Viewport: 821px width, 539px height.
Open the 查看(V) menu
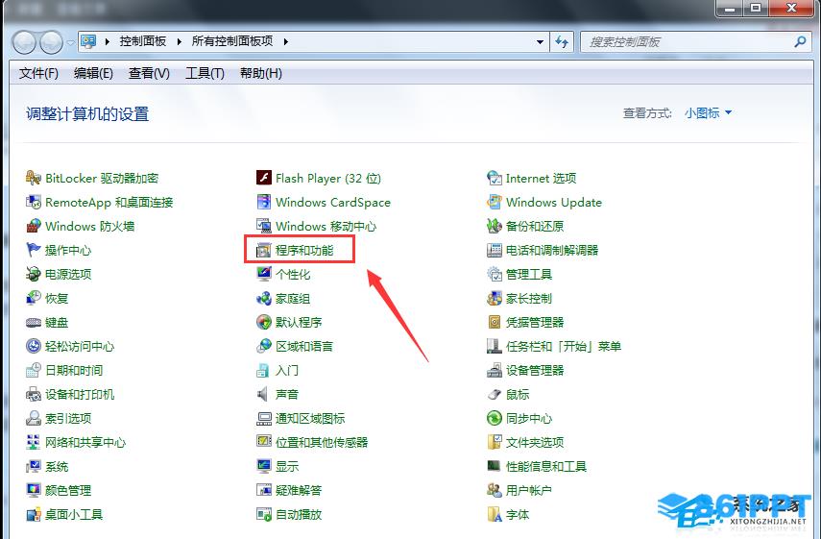point(149,73)
